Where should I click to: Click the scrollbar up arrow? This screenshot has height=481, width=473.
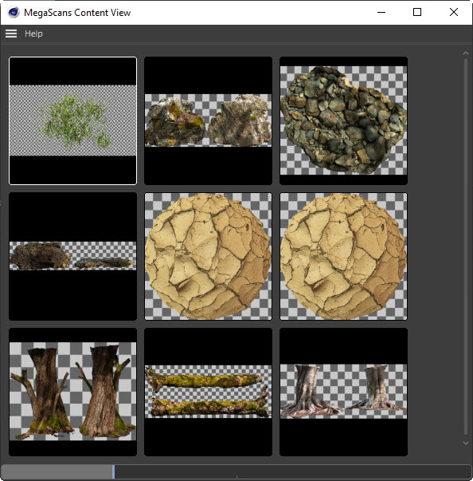466,53
